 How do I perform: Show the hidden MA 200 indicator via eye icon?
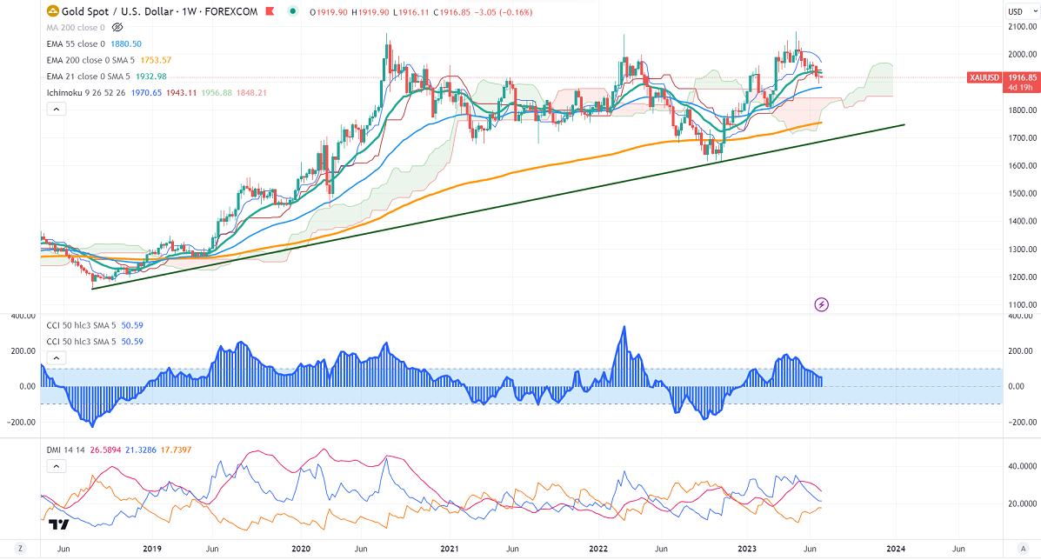coord(117,27)
